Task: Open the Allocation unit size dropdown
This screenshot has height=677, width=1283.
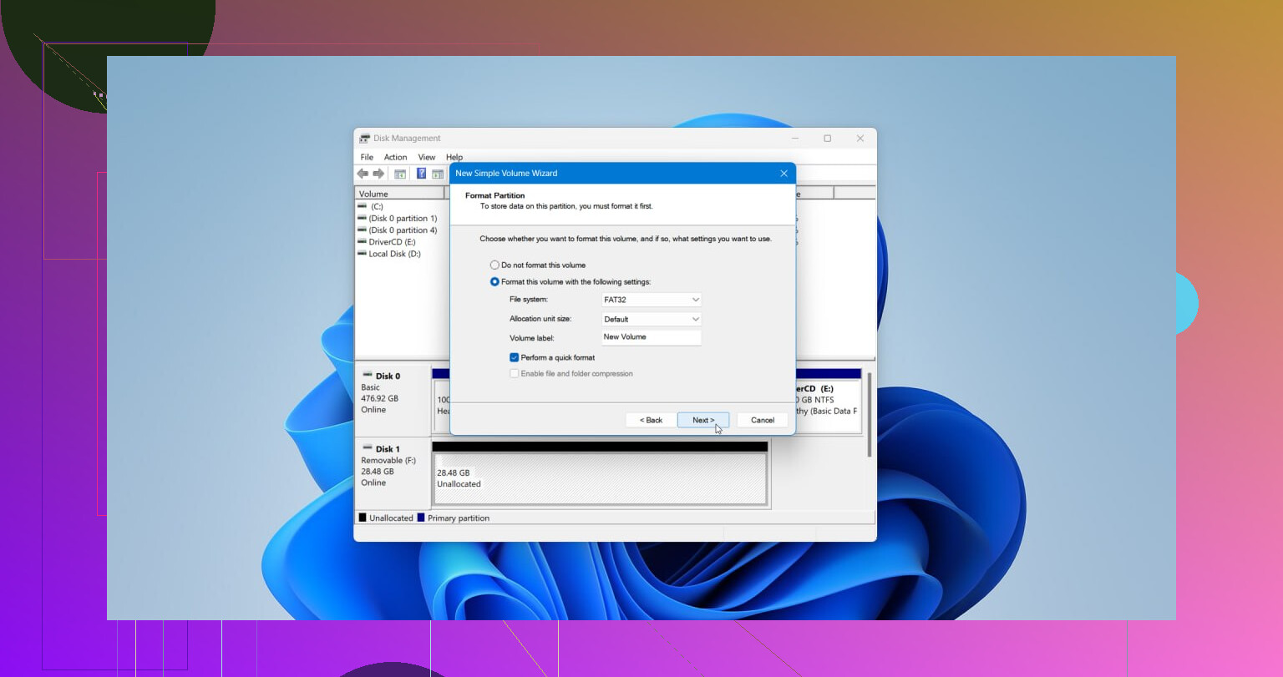Action: click(652, 319)
